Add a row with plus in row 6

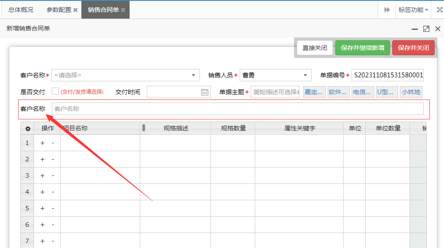coord(42,225)
